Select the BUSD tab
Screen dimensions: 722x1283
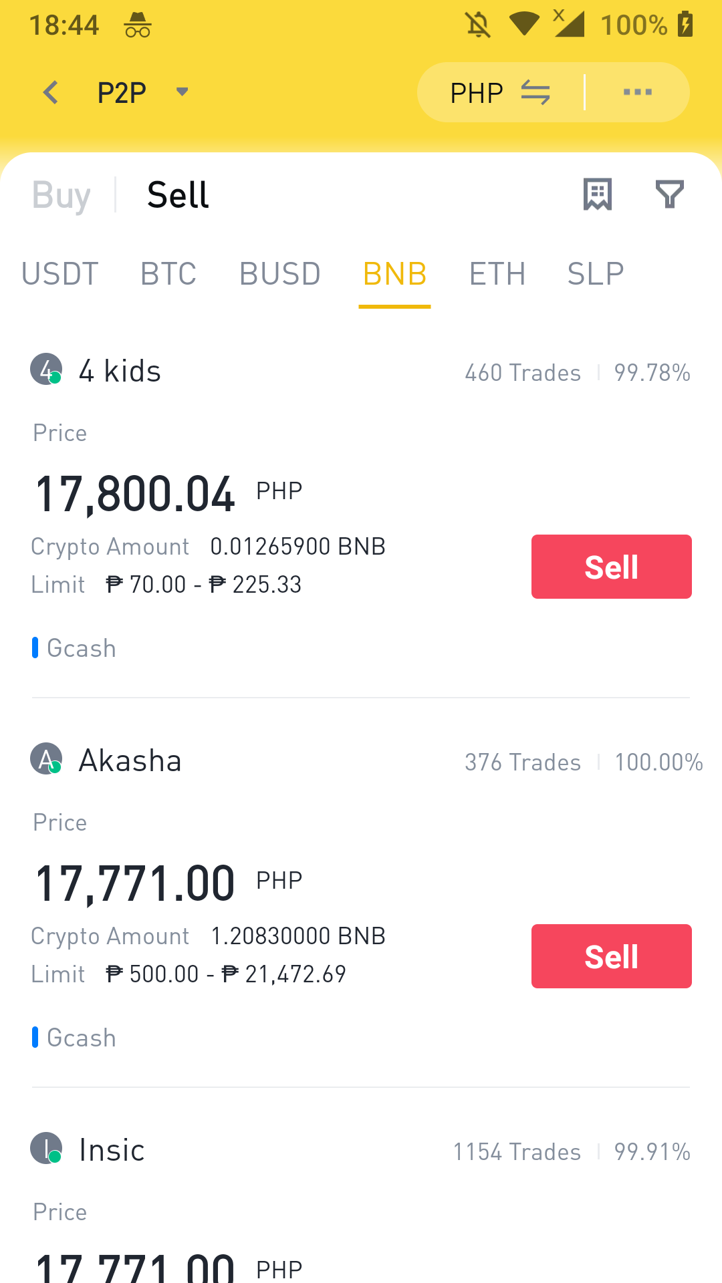280,274
